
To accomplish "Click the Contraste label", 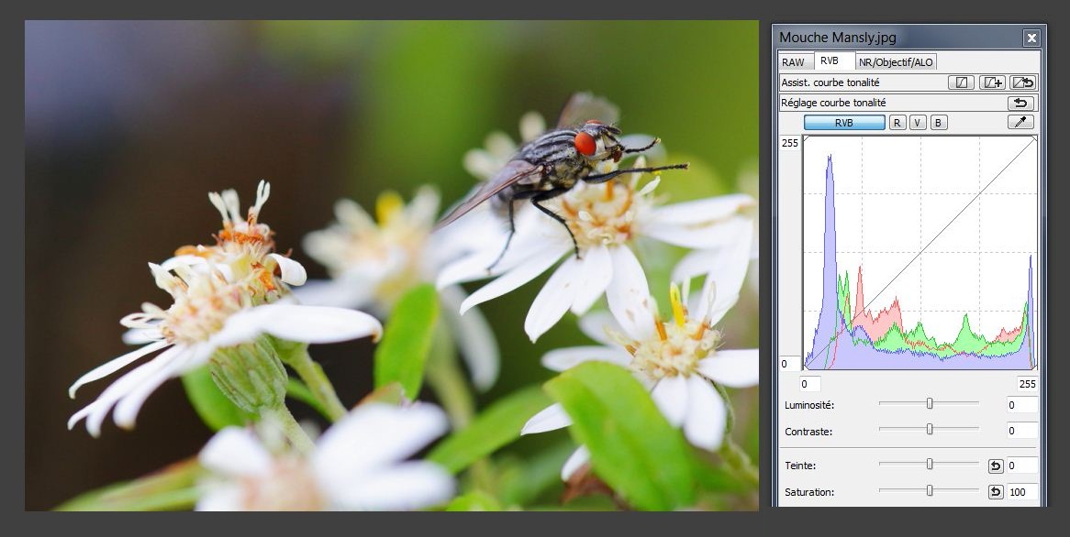I will [808, 432].
